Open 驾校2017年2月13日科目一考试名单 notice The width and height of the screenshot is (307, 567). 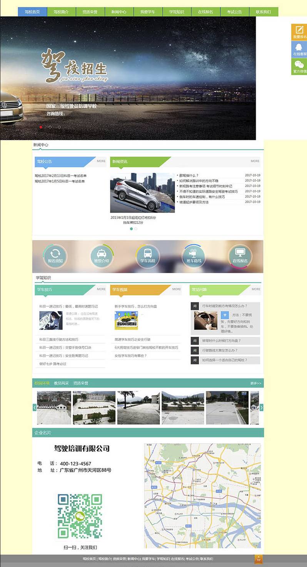coord(61,176)
